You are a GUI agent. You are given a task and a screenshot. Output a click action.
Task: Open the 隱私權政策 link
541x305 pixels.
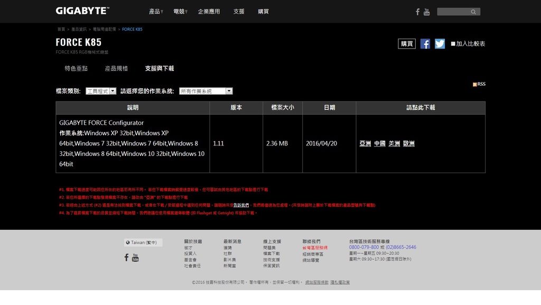[x=340, y=282]
